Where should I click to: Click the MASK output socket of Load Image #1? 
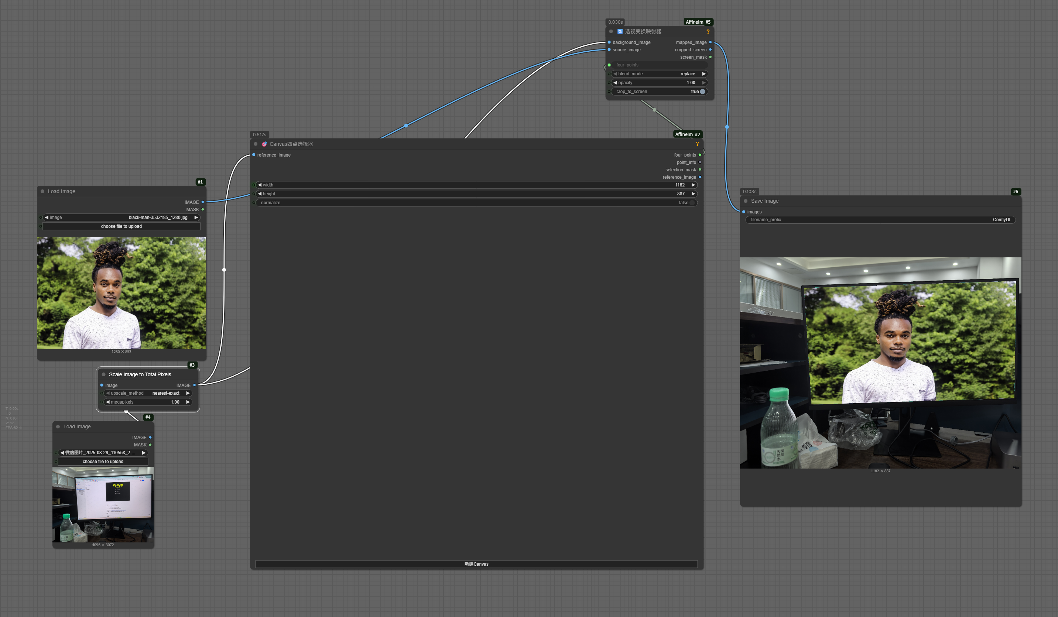click(202, 209)
